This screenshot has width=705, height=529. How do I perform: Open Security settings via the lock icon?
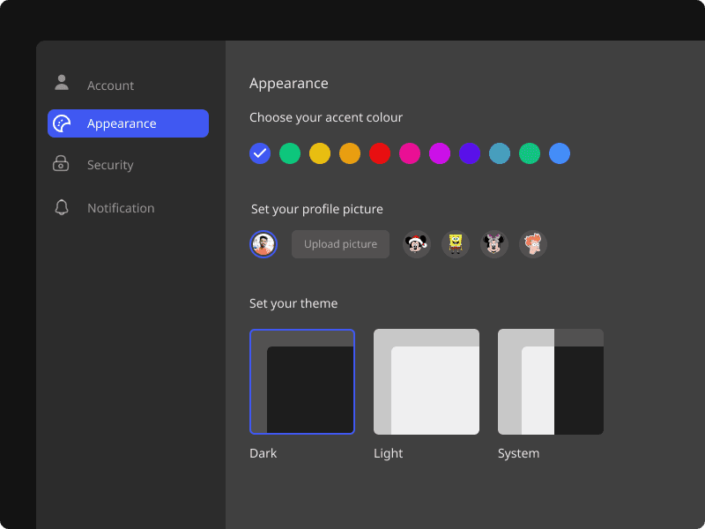tap(61, 165)
